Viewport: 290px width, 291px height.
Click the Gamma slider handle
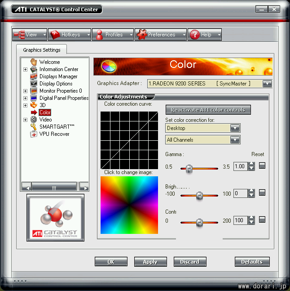coord(189,169)
